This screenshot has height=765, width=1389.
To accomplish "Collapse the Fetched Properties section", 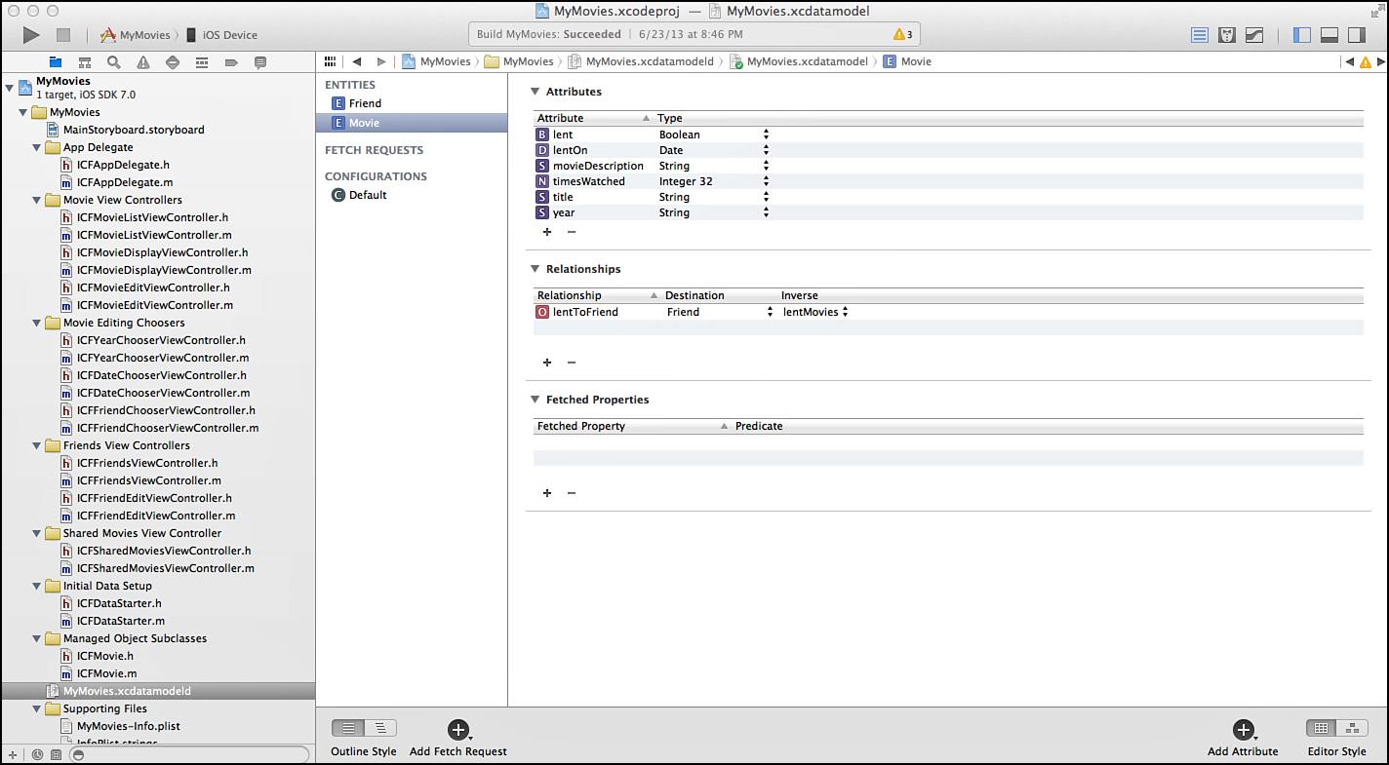I will coord(535,400).
